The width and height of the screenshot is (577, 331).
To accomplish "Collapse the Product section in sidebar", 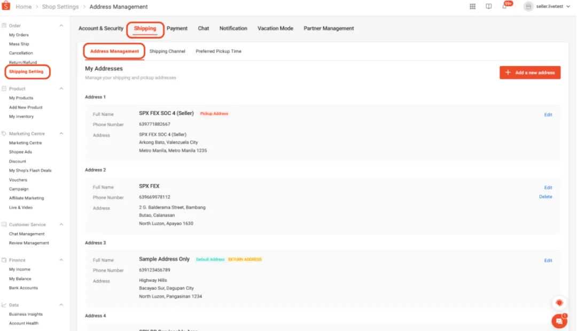I will coord(60,89).
